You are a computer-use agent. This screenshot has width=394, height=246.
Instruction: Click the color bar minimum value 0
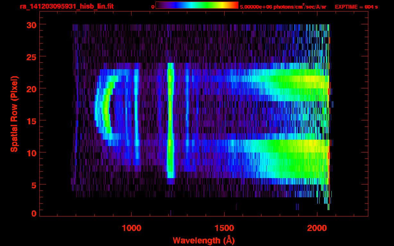[x=153, y=7]
